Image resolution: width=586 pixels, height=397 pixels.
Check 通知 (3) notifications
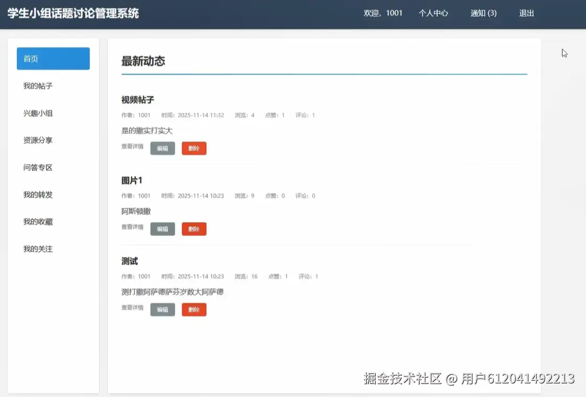pyautogui.click(x=483, y=14)
